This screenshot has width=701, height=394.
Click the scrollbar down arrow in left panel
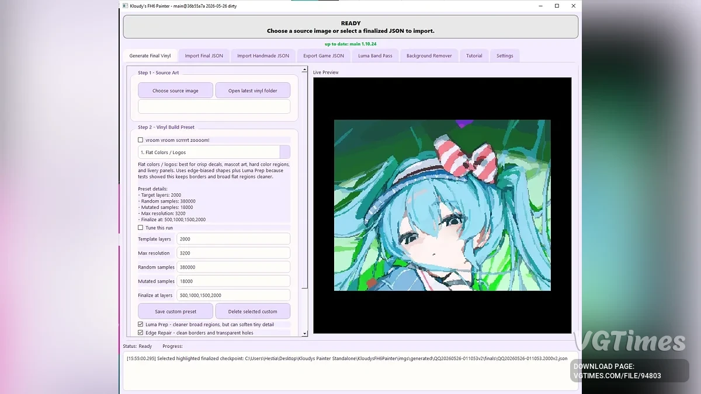pos(304,334)
